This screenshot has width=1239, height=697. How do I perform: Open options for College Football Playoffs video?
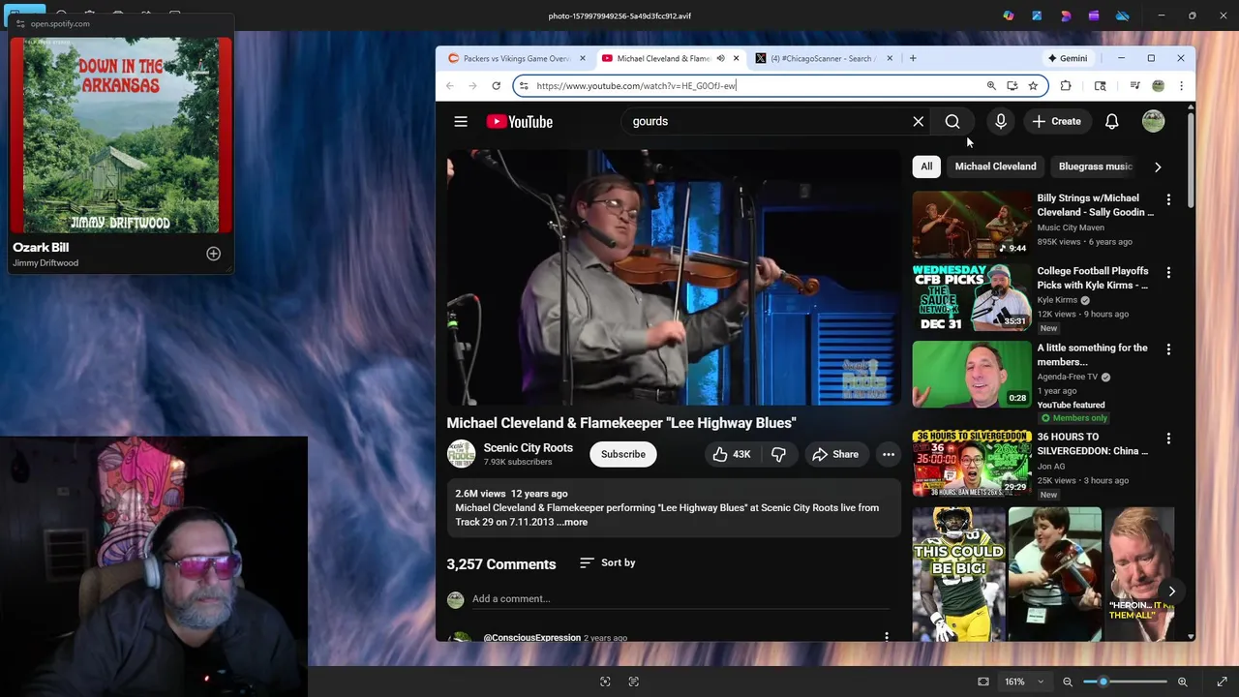pos(1168,273)
